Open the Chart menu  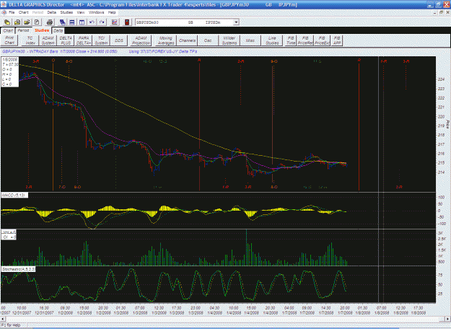point(24,12)
